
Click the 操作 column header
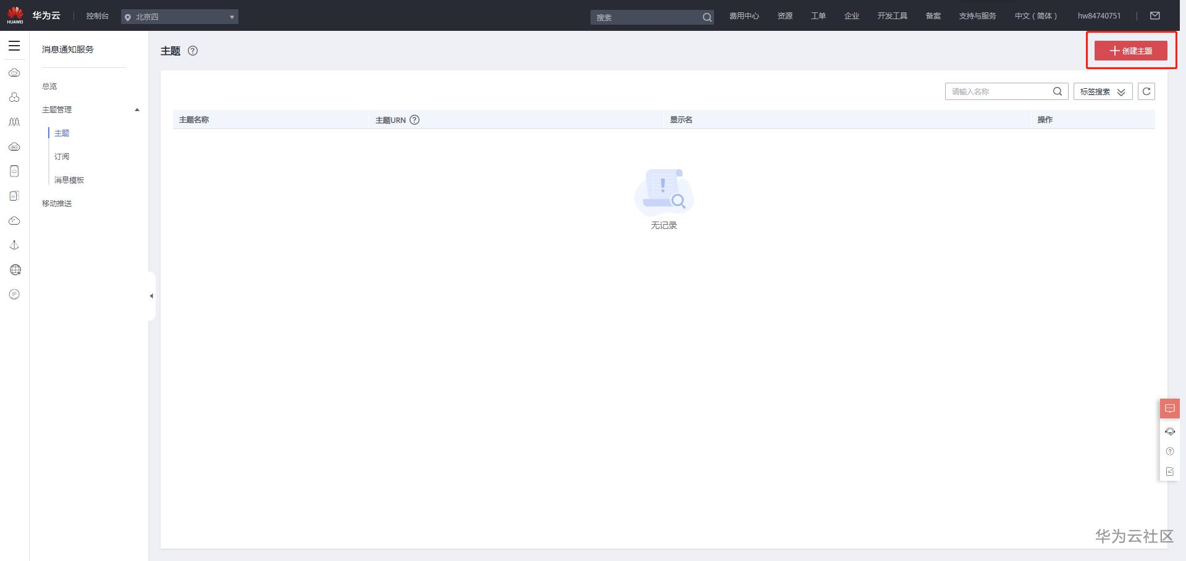tap(1045, 120)
